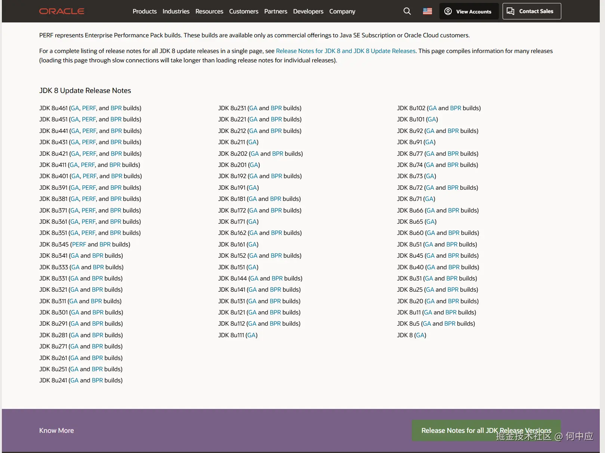The height and width of the screenshot is (453, 605).
Task: Open the GA link for JDK 8u361
Action: (x=74, y=221)
